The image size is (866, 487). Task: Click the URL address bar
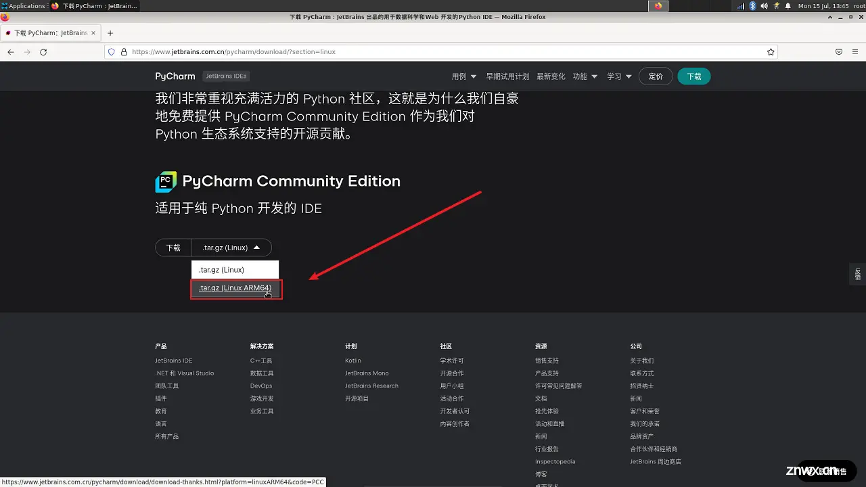click(440, 52)
